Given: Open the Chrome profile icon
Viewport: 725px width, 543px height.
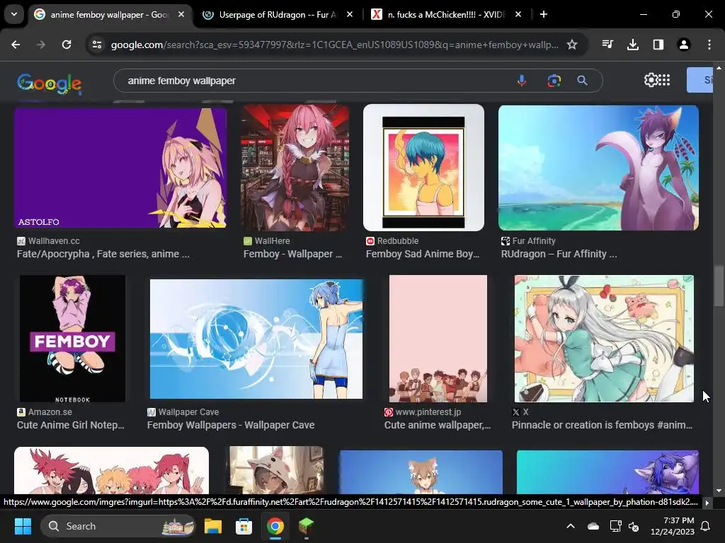Looking at the screenshot, I should [683, 45].
